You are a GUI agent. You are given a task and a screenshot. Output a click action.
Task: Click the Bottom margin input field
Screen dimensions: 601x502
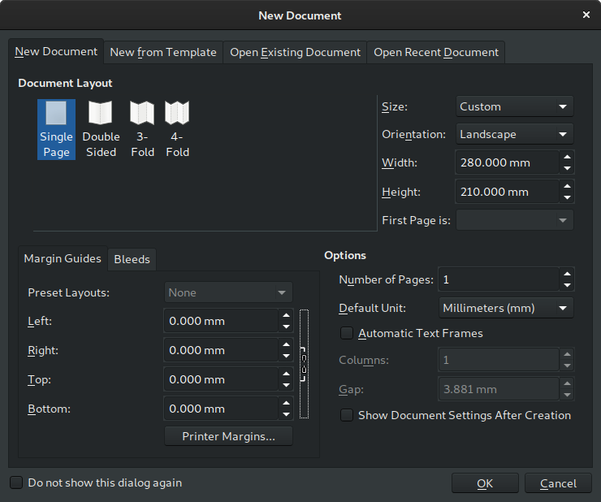[221, 409]
